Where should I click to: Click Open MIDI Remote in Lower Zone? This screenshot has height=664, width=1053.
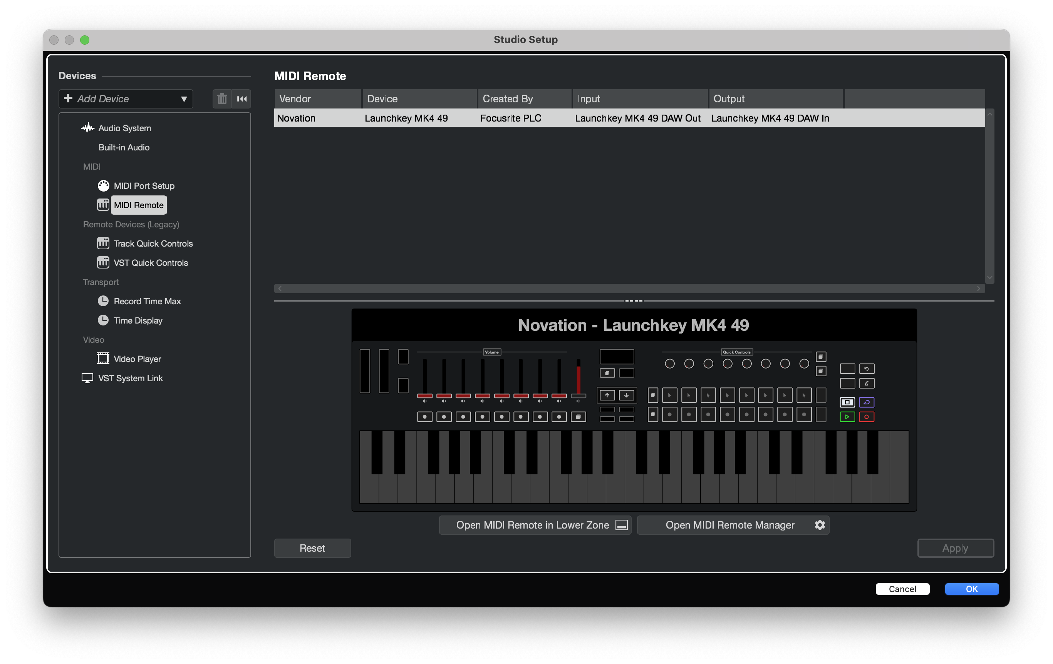point(535,525)
